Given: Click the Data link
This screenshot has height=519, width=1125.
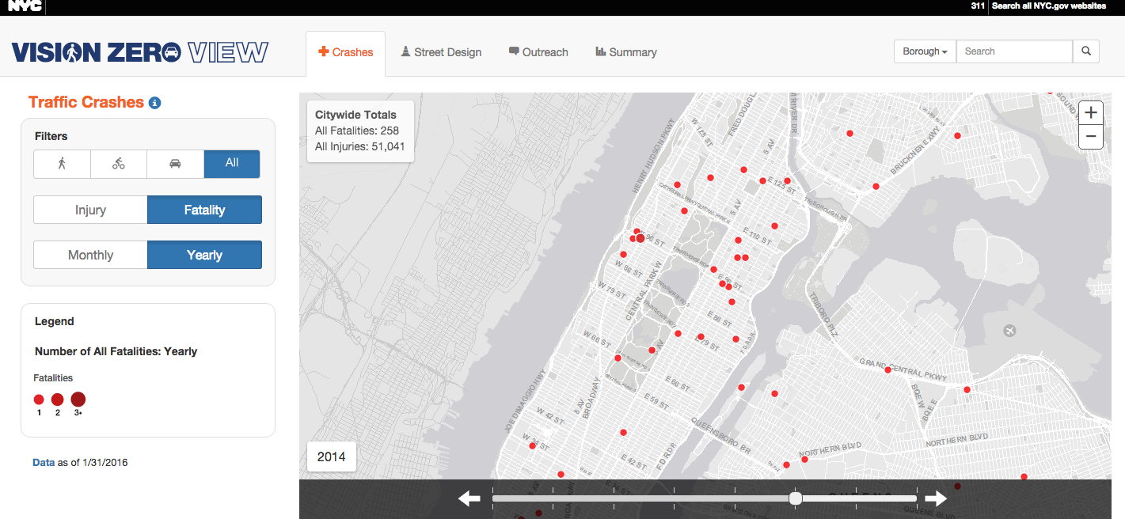Looking at the screenshot, I should click(44, 463).
